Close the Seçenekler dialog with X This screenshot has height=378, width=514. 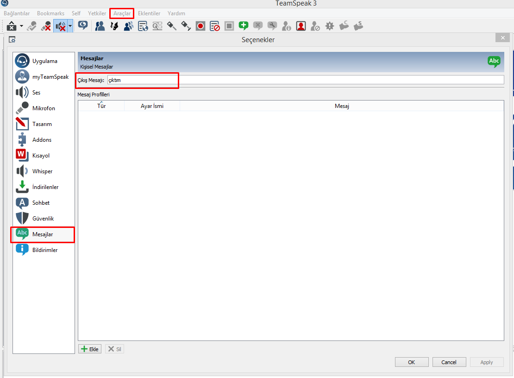point(502,38)
